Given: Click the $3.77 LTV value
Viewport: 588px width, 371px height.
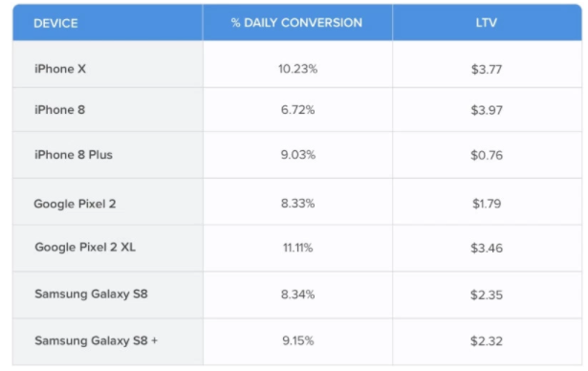Looking at the screenshot, I should 487,70.
